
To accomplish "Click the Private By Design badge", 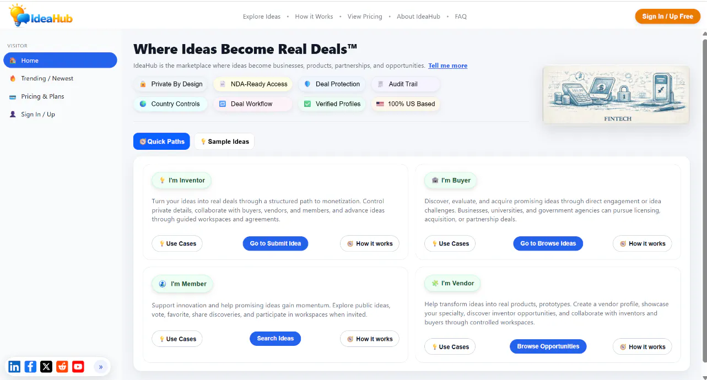I will pos(171,84).
